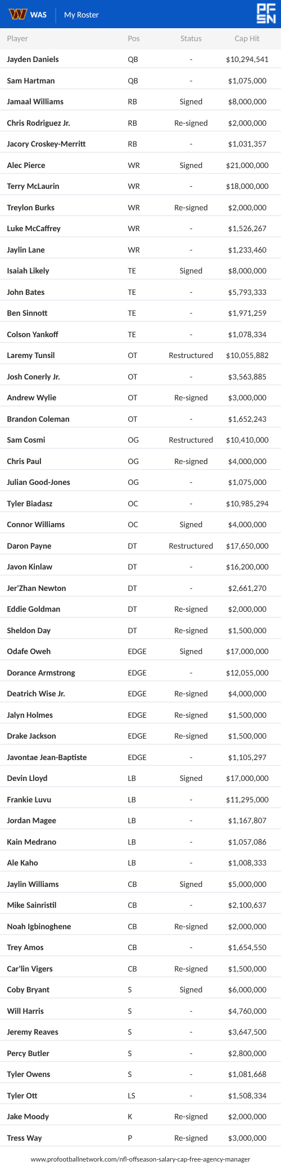
Task: Click Laremy Tunsil's Restructured status
Action: click(x=191, y=355)
